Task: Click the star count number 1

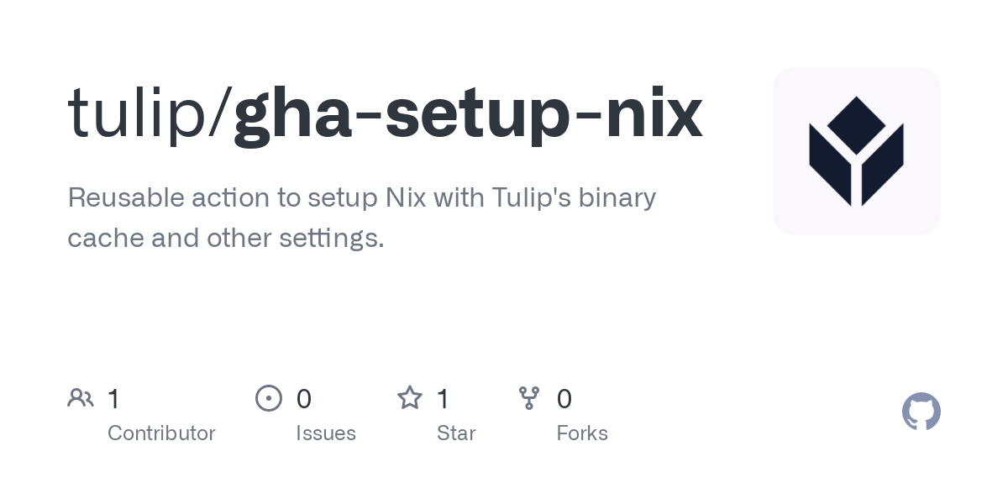Action: [x=443, y=399]
